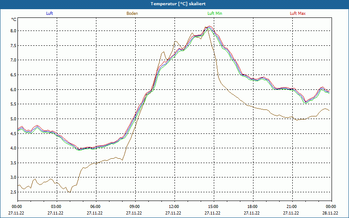
Task: Click the chart title Temperatur [°C] skaliert
Action: [178, 4]
